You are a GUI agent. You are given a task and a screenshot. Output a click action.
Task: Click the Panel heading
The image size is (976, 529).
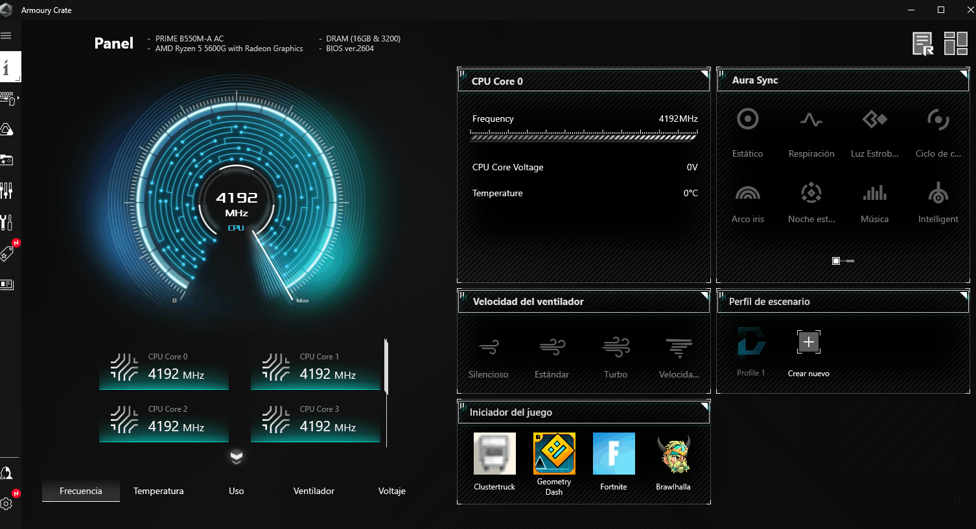[114, 43]
